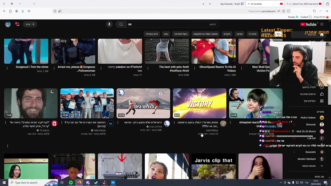This screenshot has height=186, width=331.
Task: Open the 'Emotes' bookmark
Action: click(x=293, y=17)
